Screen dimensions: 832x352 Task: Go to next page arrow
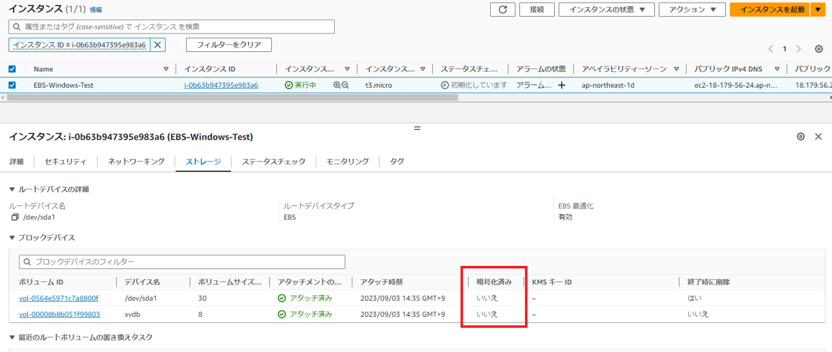tap(798, 49)
